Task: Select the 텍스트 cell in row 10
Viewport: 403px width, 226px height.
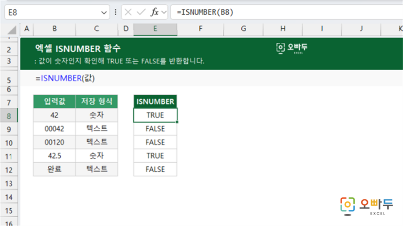Action: tap(97, 142)
